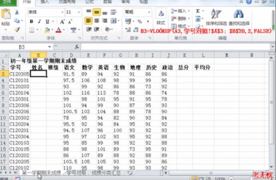Click the formula bar input field
The height and width of the screenshot is (180, 276).
pos(175,47)
